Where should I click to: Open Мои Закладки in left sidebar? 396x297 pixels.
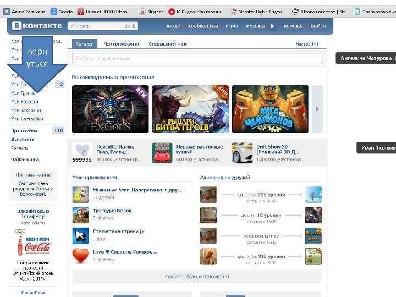pyautogui.click(x=26, y=111)
